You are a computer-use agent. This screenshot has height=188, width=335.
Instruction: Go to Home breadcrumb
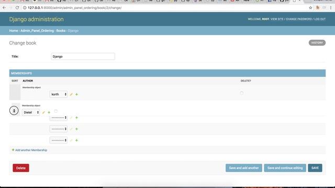coord(14,31)
